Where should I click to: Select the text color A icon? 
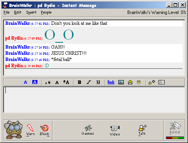tap(26, 82)
